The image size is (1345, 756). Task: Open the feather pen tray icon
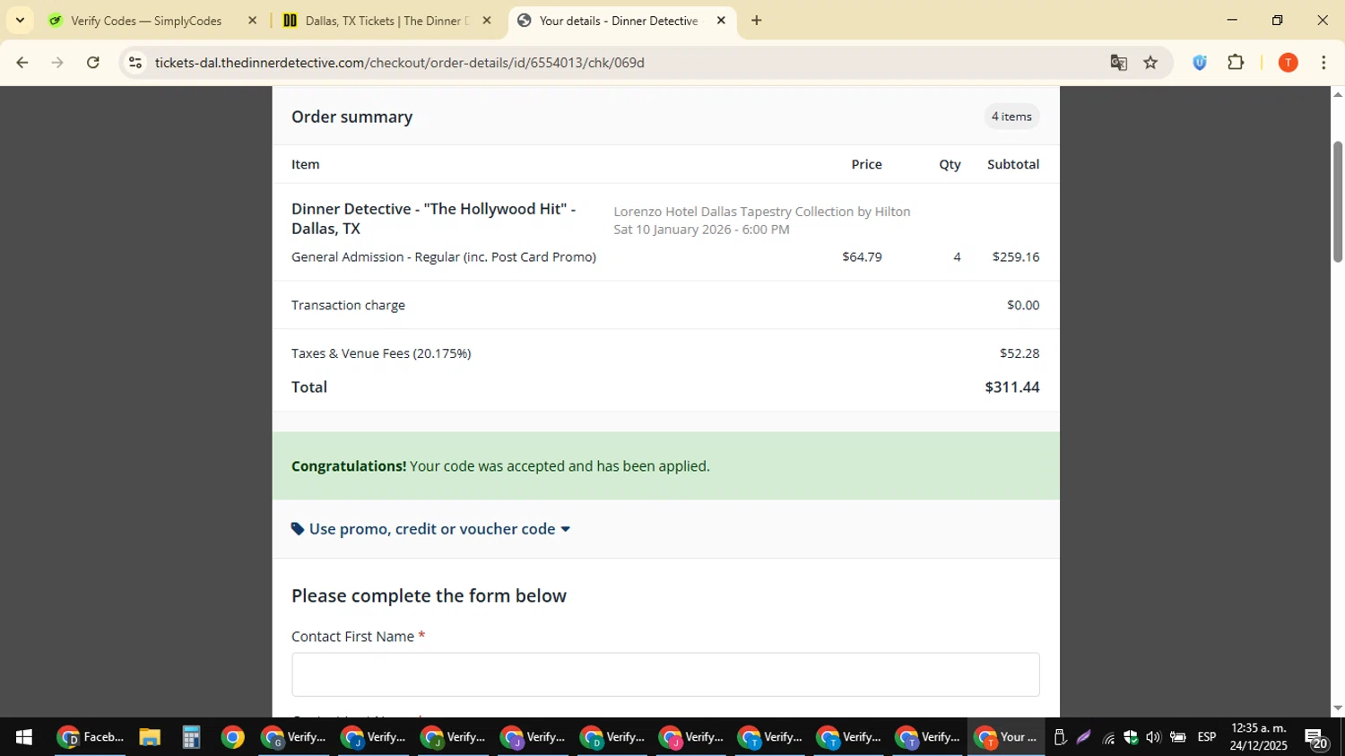(1083, 737)
